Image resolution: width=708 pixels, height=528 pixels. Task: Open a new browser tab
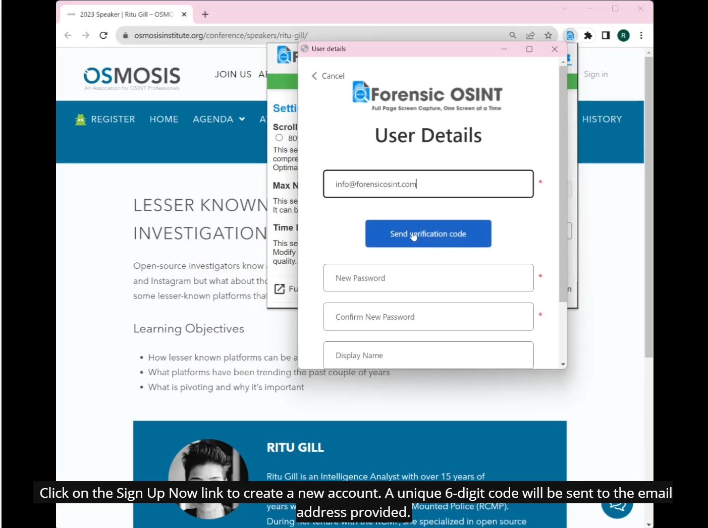point(205,14)
